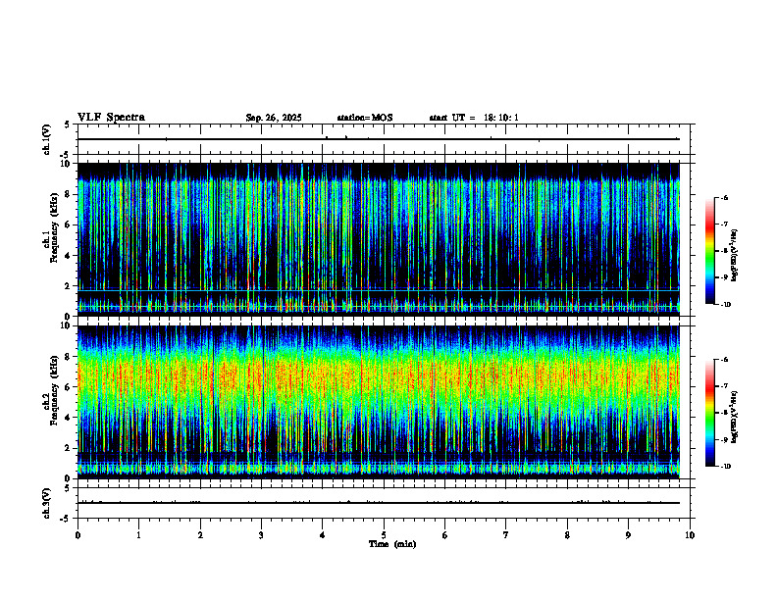
Task: Click the ch.1(V) axis "5" tick label
Action: [69, 125]
